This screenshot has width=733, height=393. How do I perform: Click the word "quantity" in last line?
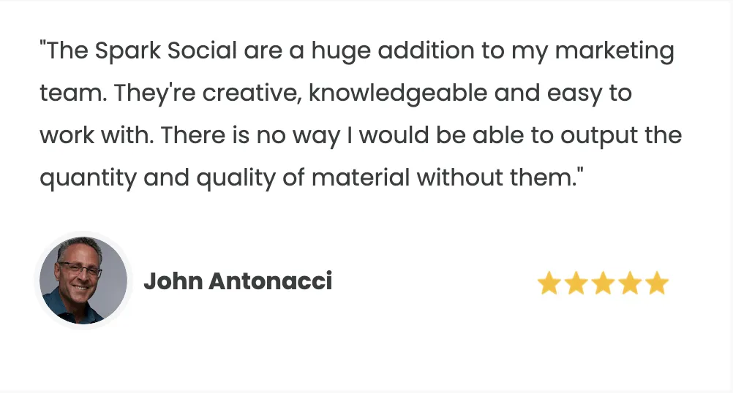click(x=88, y=178)
